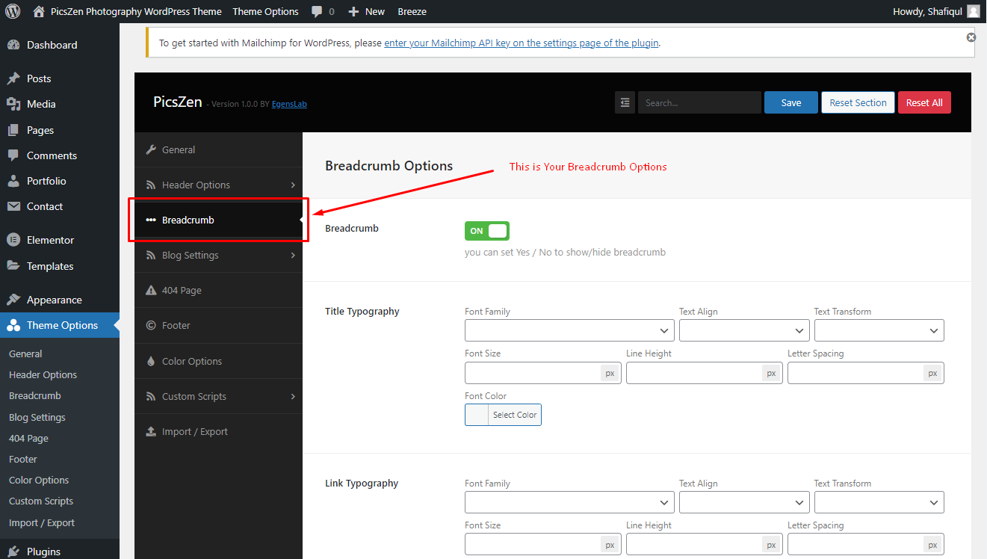
Task: Follow the EgensLab link
Action: 289,104
